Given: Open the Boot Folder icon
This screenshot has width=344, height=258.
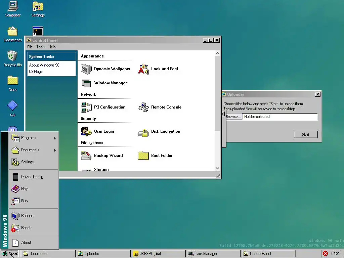Looking at the screenshot, I should point(143,156).
